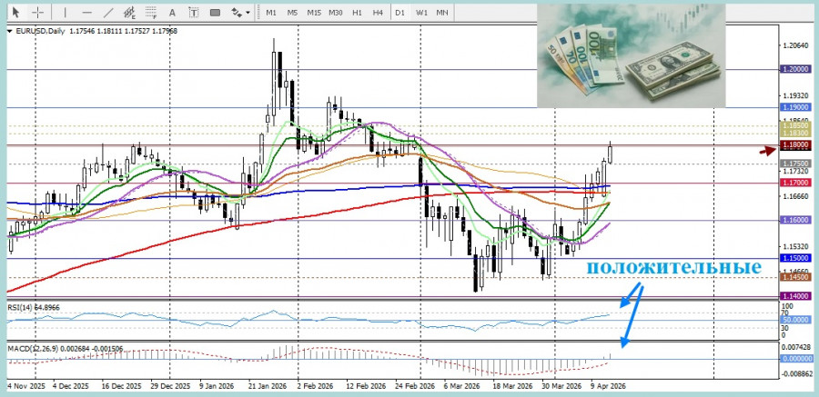Click the 1.15000 price level label
The height and width of the screenshot is (397, 819).
pos(794,258)
